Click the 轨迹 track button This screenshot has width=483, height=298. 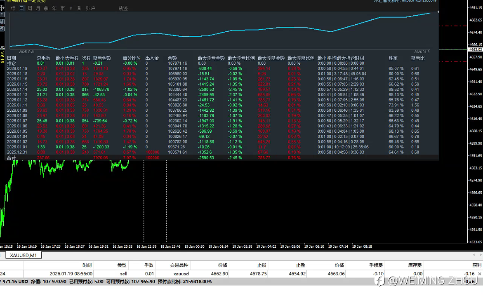(x=123, y=8)
